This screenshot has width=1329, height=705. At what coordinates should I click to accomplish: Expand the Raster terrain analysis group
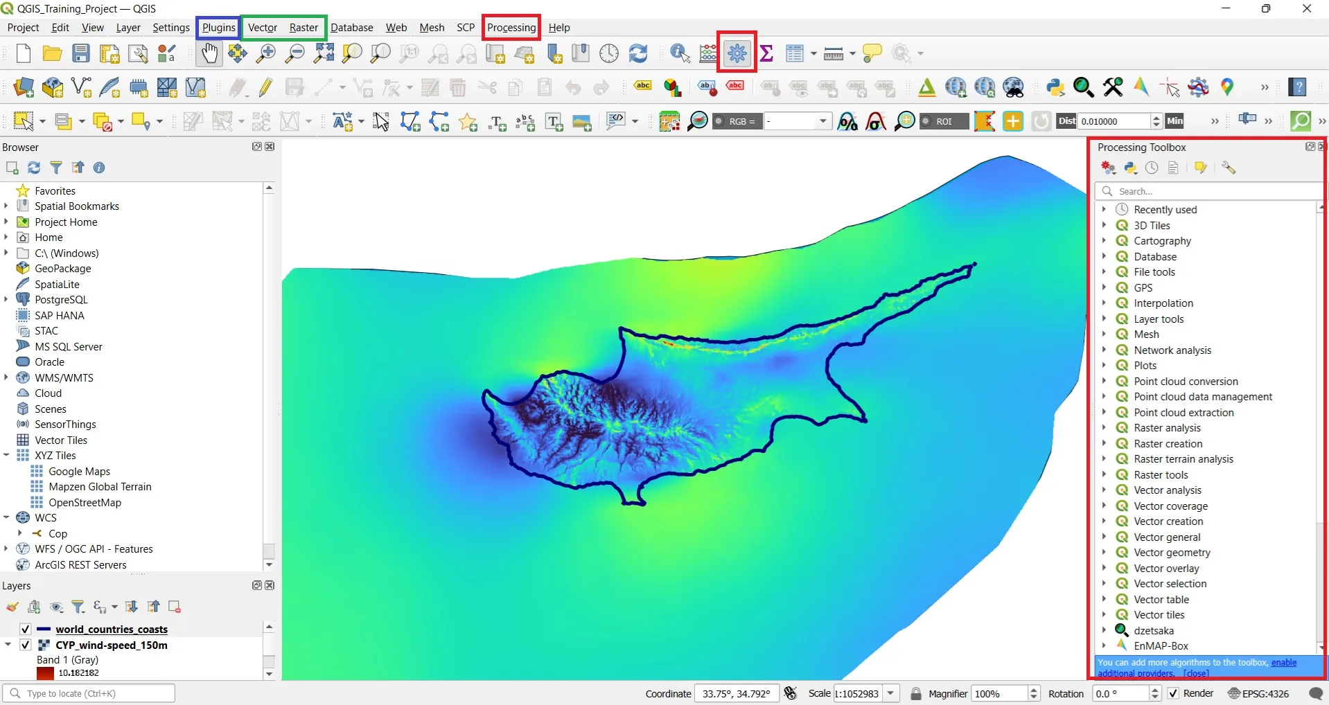point(1104,458)
